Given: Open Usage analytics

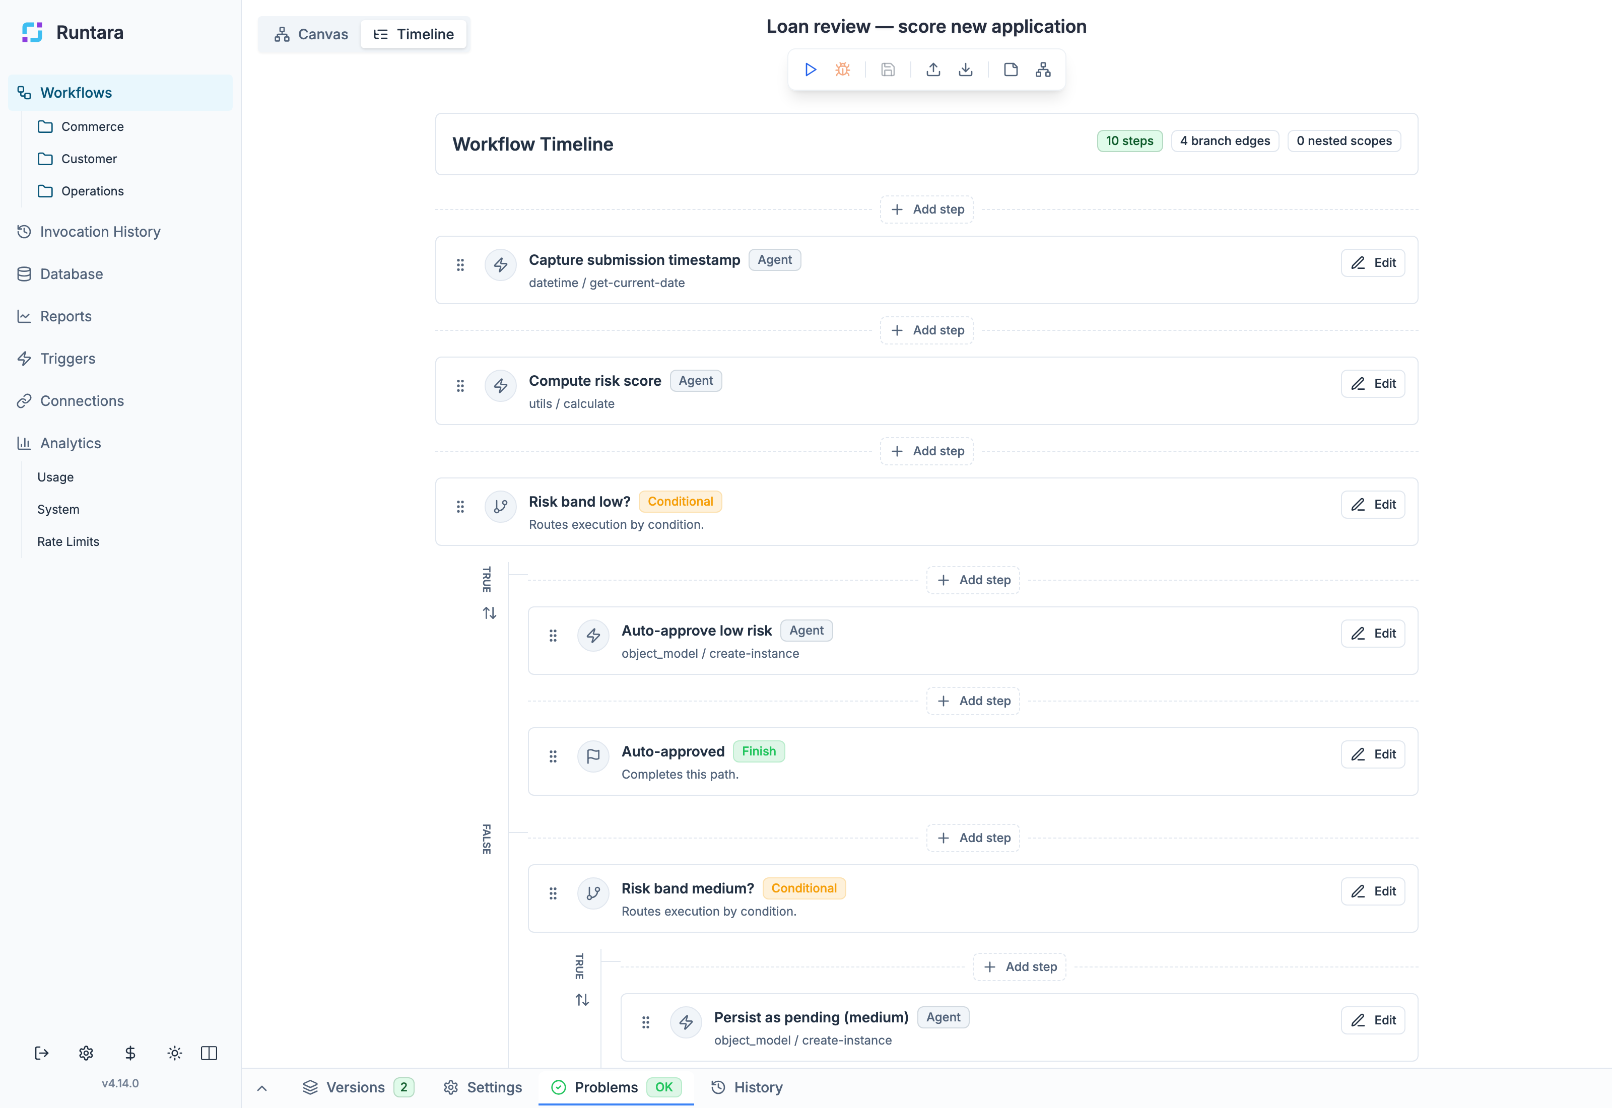Looking at the screenshot, I should click(55, 477).
